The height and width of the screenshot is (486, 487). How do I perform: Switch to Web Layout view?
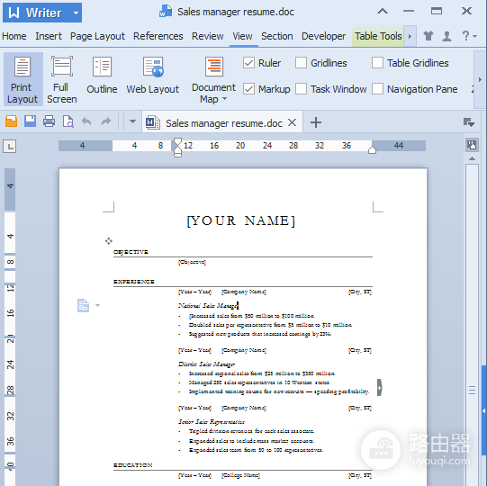(152, 76)
